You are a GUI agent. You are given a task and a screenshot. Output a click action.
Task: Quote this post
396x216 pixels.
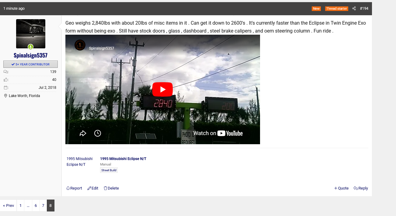pos(341,188)
